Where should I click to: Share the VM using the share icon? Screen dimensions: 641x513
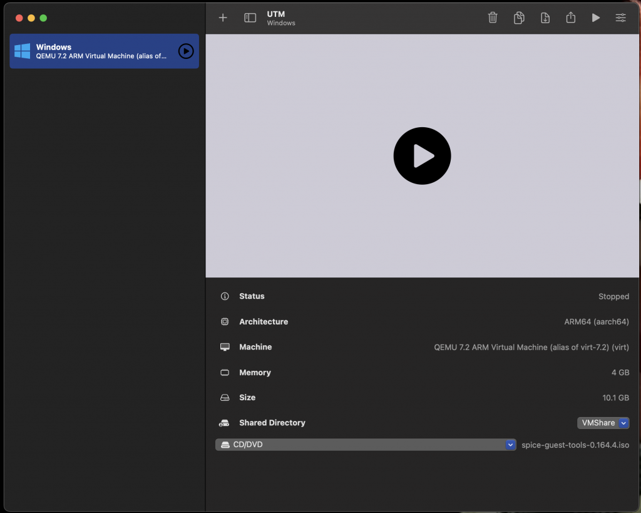570,18
